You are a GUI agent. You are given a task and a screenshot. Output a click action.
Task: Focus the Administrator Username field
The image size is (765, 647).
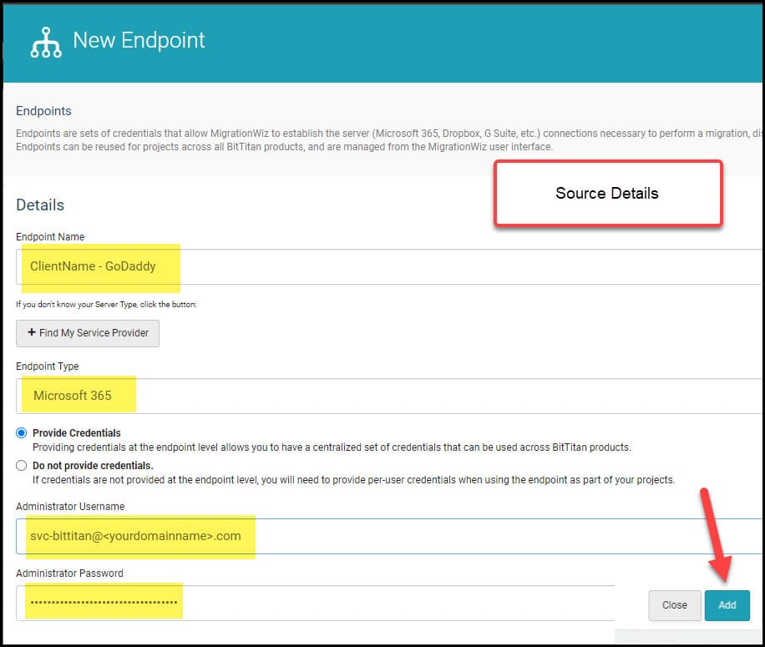(x=389, y=536)
